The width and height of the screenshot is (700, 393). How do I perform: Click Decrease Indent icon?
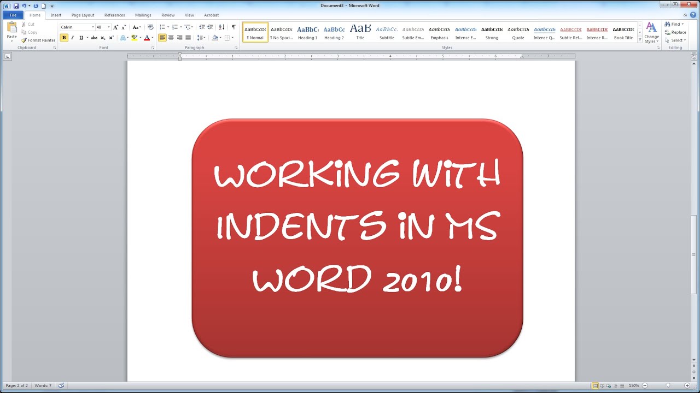[x=202, y=27]
